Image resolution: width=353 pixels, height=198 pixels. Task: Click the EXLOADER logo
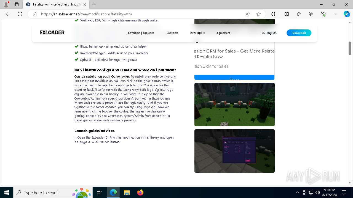[x=52, y=32]
